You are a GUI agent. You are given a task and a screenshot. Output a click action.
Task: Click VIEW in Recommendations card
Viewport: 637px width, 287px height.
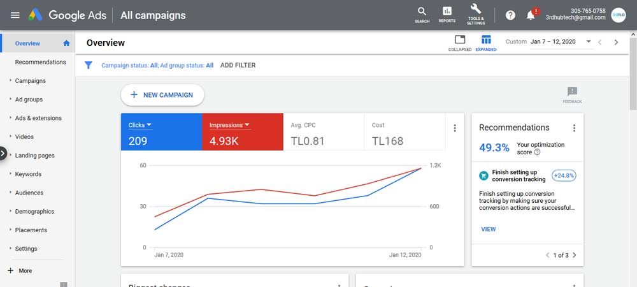[x=489, y=229]
